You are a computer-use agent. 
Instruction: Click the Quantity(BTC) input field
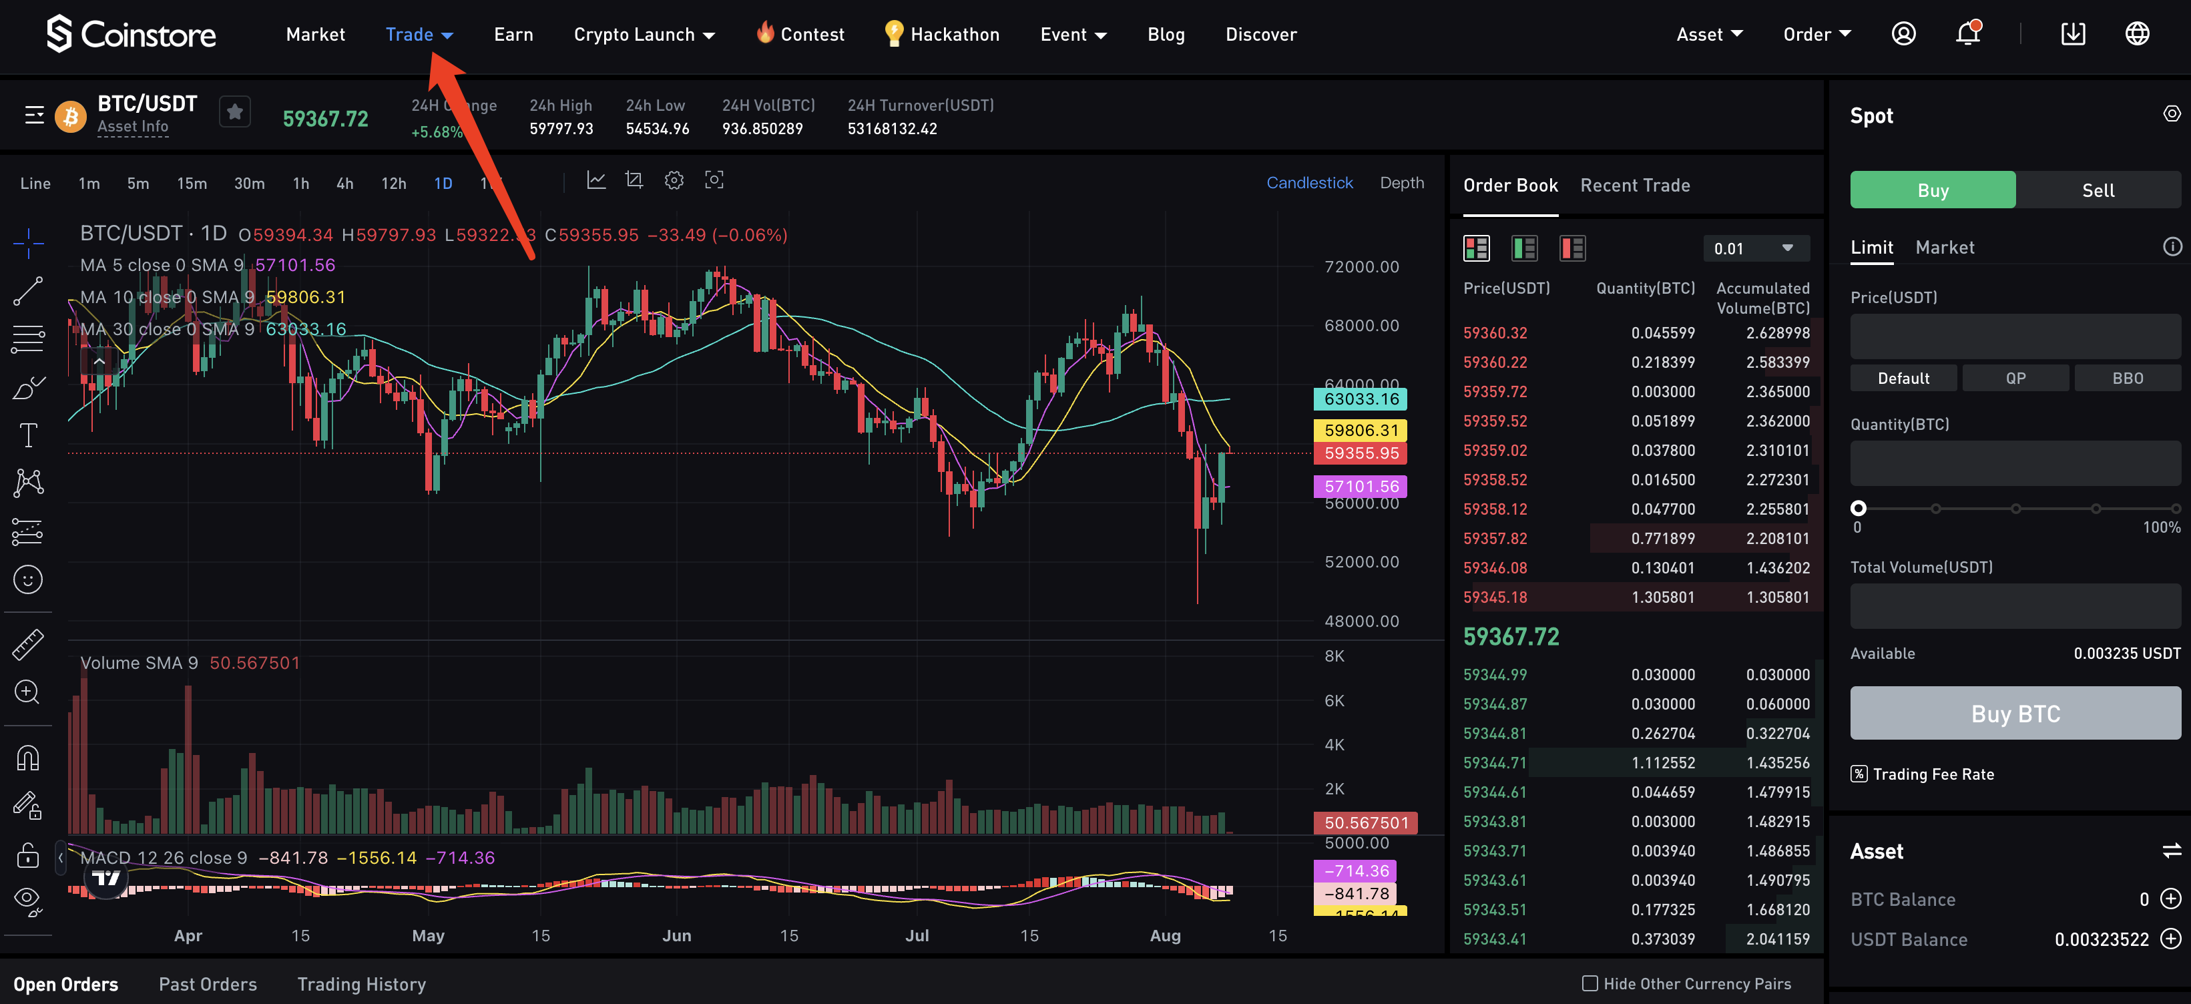[x=2016, y=464]
